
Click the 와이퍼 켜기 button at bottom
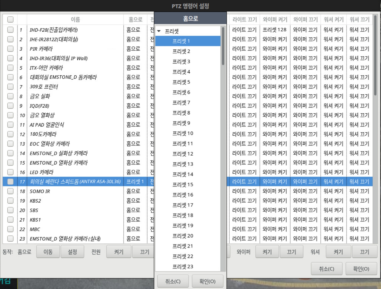(267, 252)
